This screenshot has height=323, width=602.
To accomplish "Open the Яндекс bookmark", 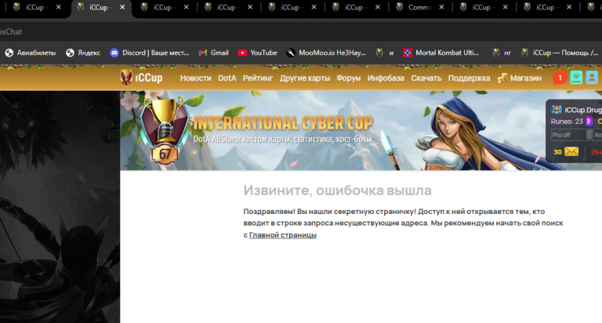I will (x=83, y=53).
